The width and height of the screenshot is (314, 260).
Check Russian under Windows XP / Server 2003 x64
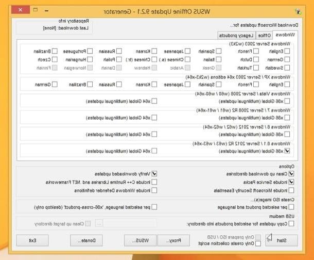pyautogui.click(x=119, y=84)
